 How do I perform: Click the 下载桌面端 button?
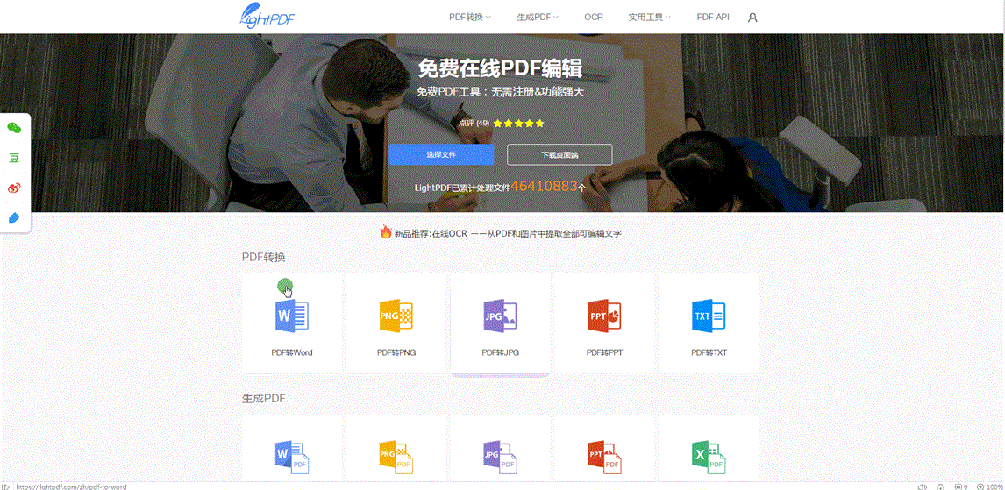coord(560,154)
